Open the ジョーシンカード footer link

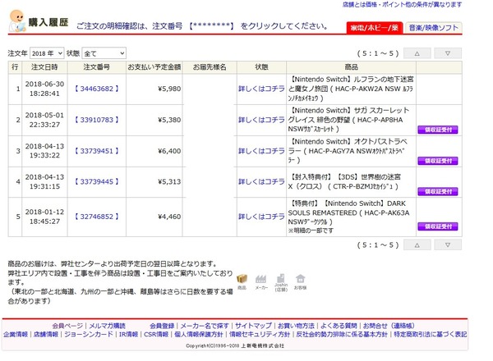89,334
